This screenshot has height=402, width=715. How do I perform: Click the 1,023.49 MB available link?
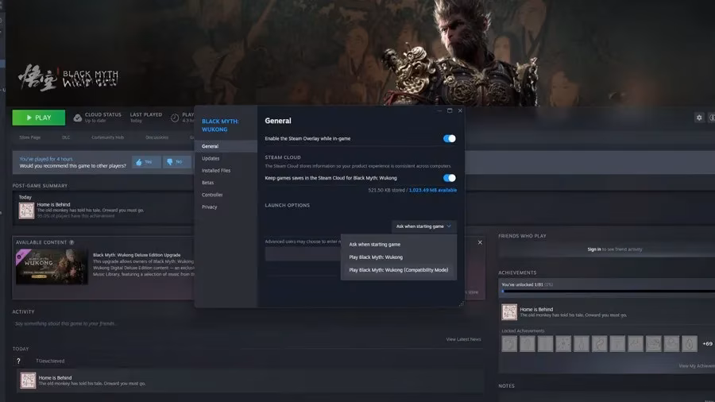tap(433, 190)
